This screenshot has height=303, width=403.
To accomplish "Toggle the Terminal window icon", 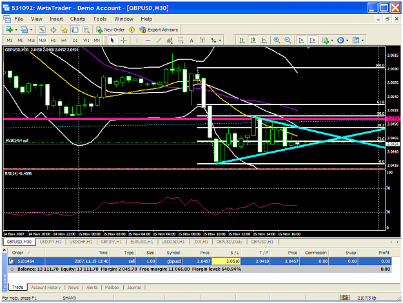I will [x=75, y=30].
